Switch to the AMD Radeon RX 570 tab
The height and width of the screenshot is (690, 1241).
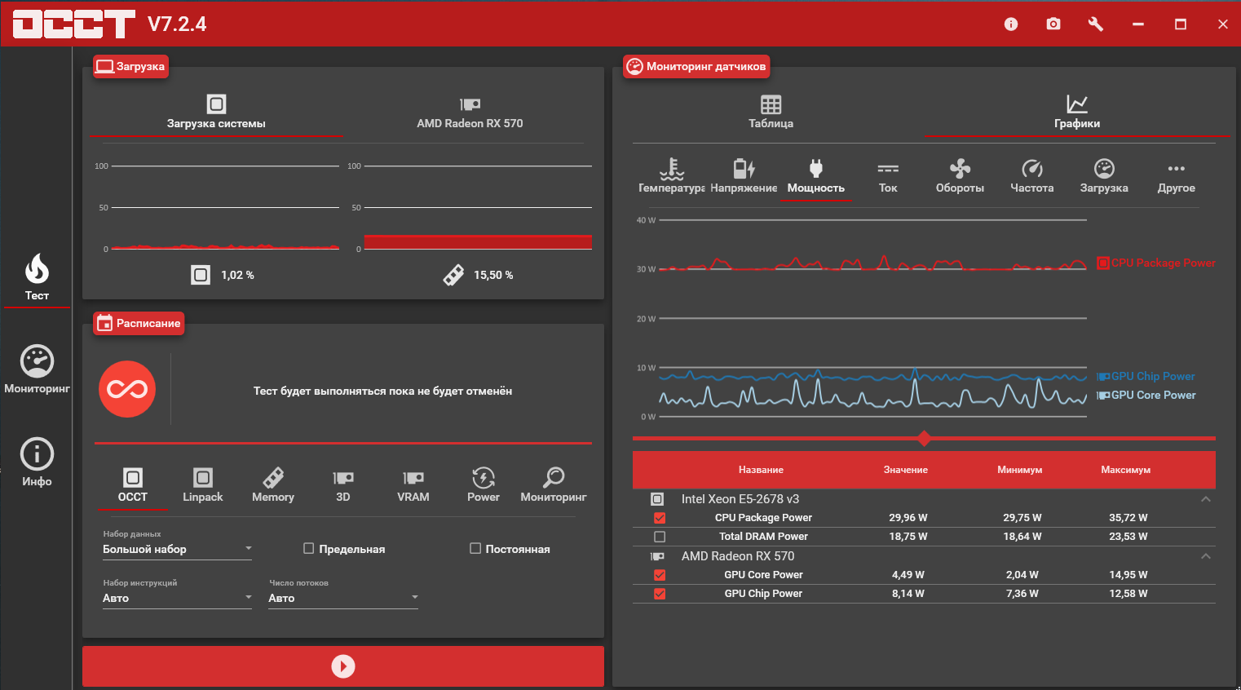point(470,112)
